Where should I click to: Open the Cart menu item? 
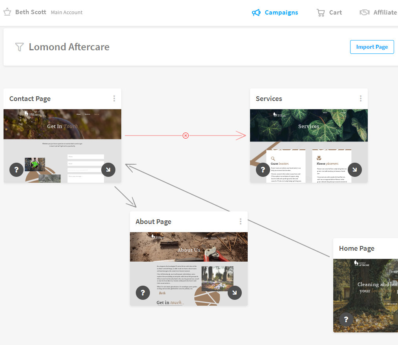(x=335, y=13)
